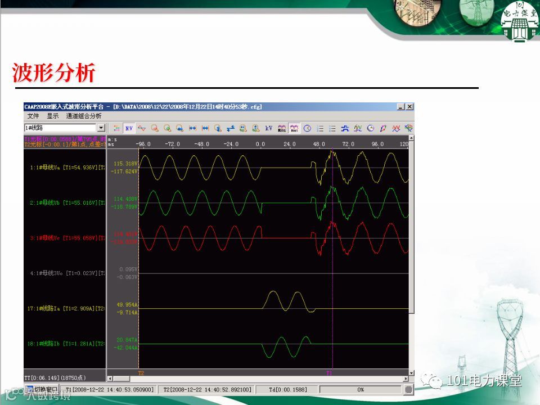This screenshot has height=405, width=540.
Task: Click the T1 cursor marker on timeline
Action: 329,372
